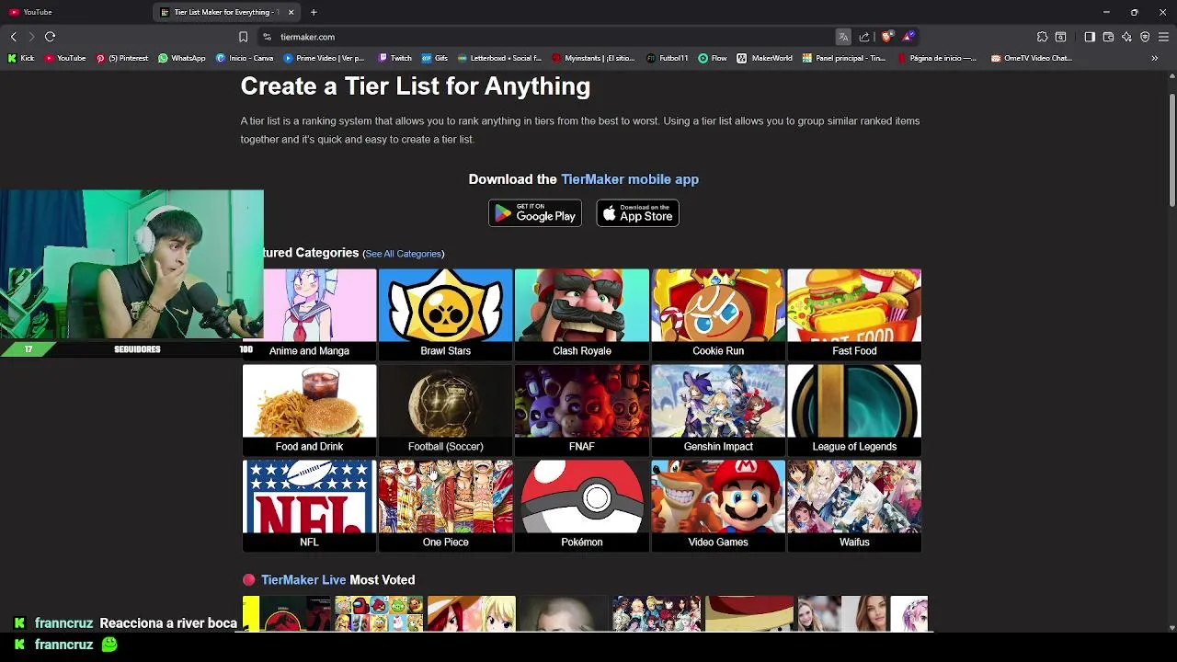The width and height of the screenshot is (1177, 662).
Task: Open the Pokémon category
Action: (582, 506)
